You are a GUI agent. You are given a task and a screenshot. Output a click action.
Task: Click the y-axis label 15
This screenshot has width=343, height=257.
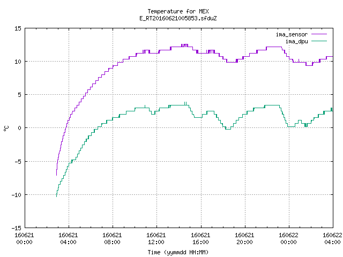[18, 28]
